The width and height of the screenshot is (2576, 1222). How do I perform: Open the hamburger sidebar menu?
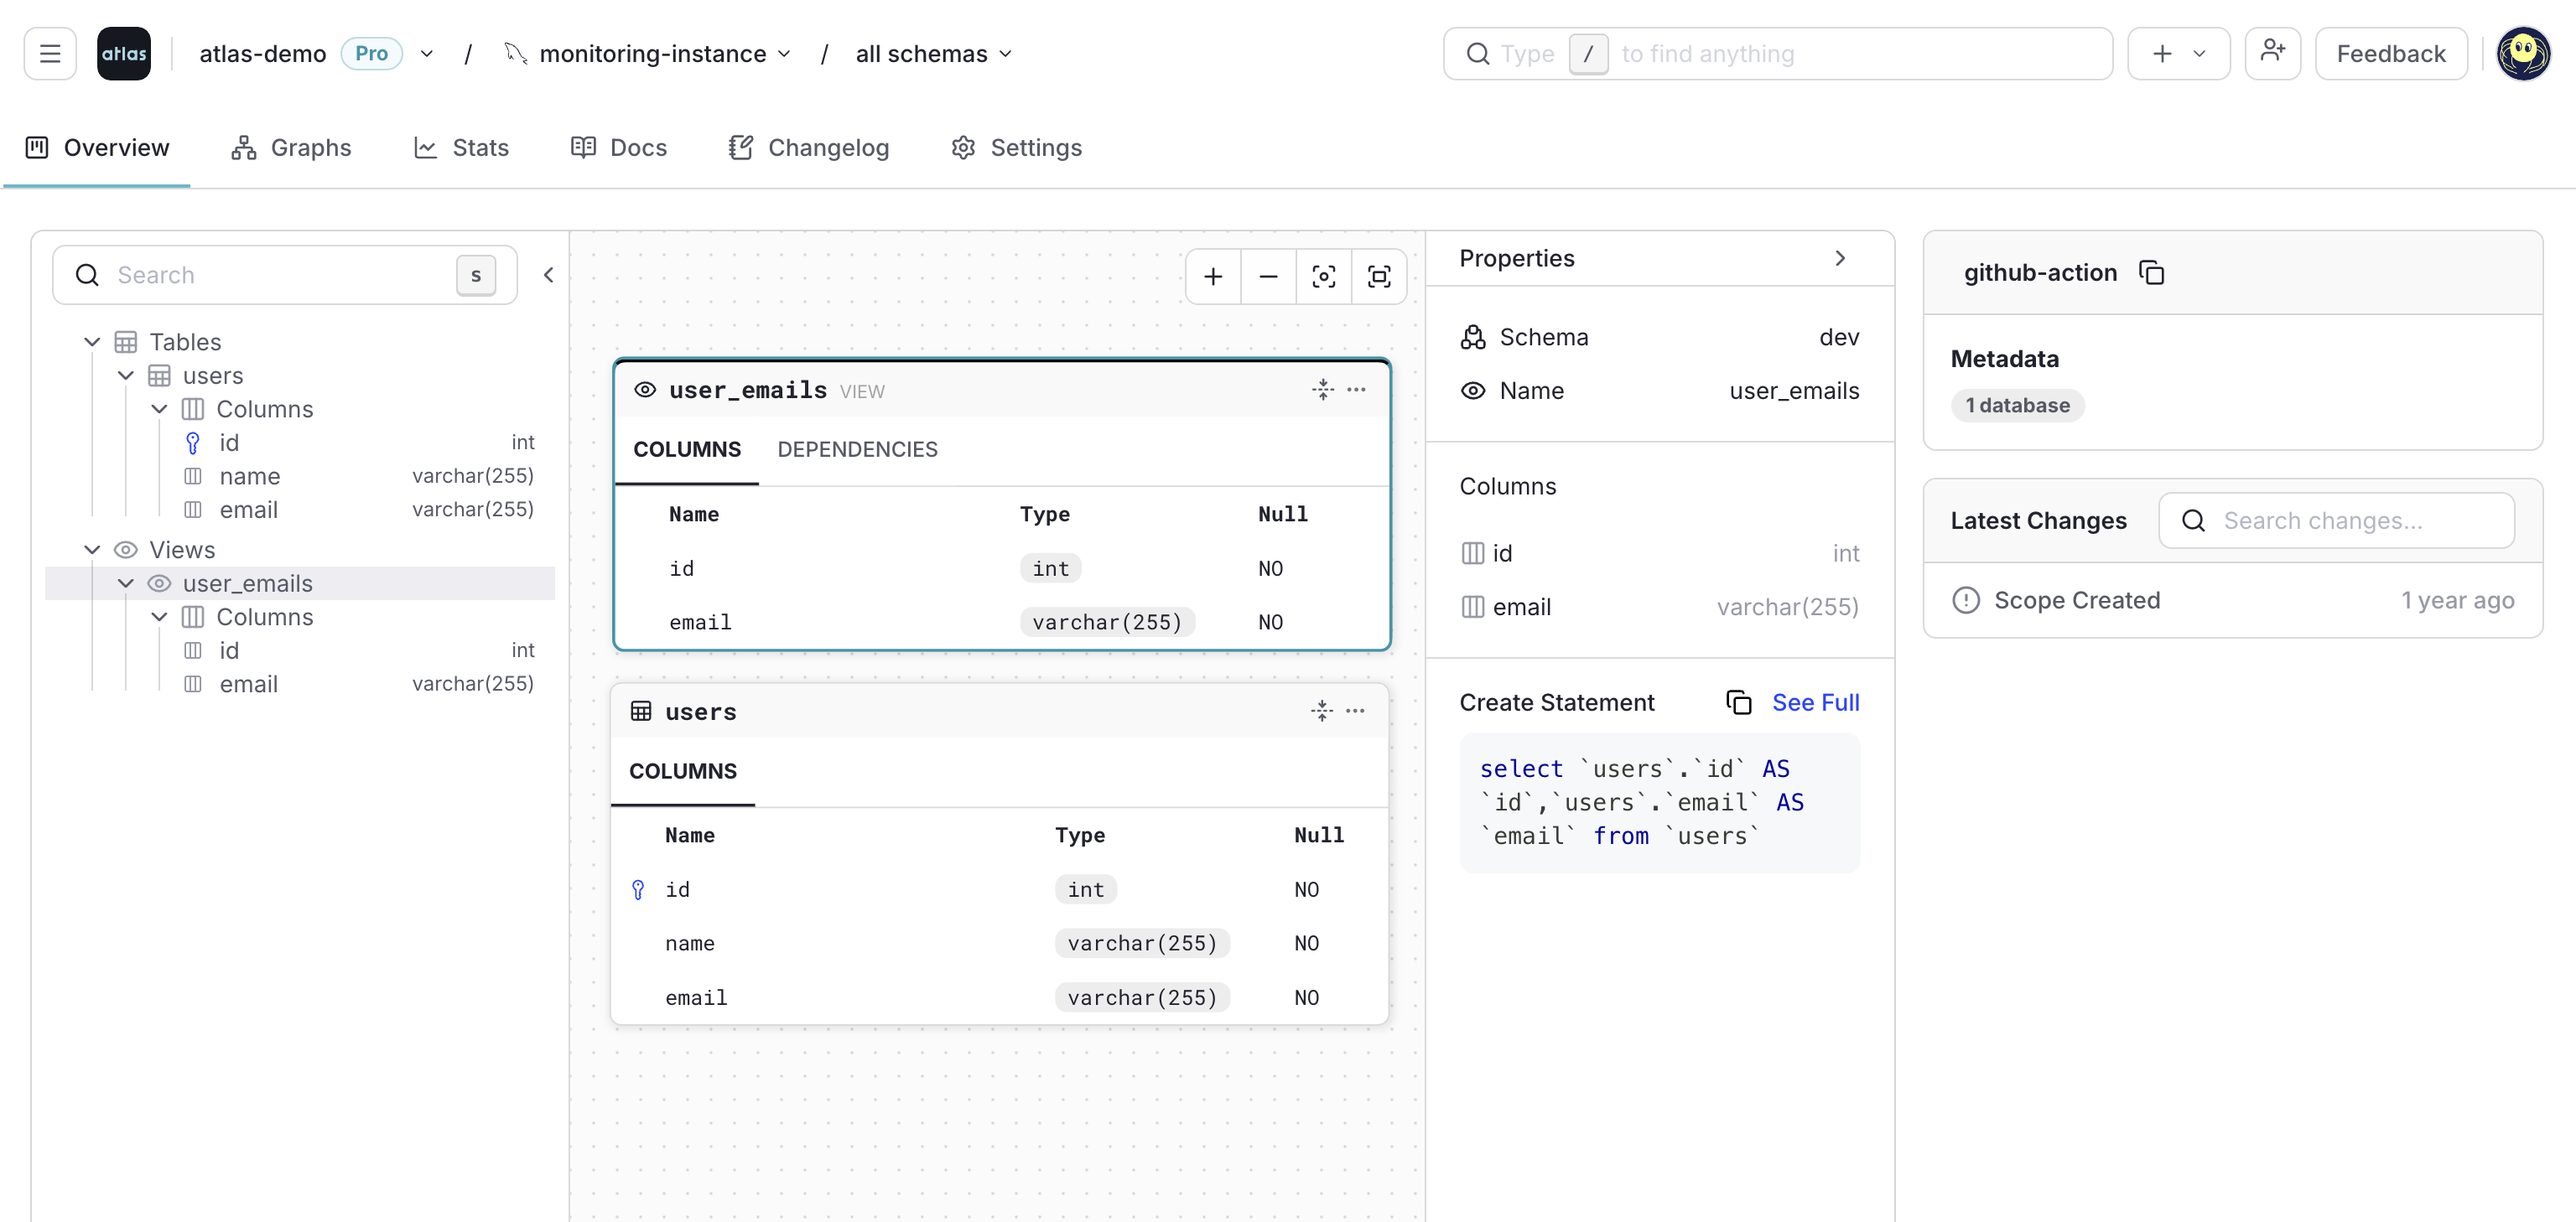(x=50, y=54)
